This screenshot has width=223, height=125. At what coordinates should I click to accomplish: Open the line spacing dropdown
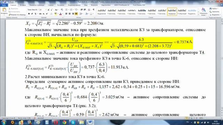[81, 14]
